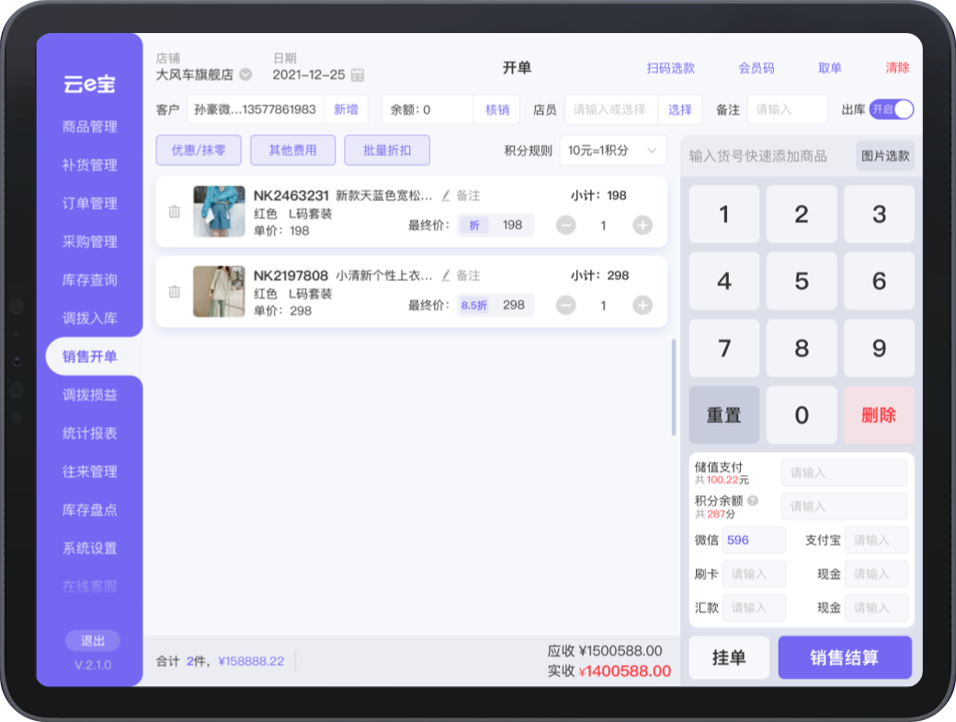Screen dimensions: 956x722
Task: Focus the 汇款 input field
Action: tap(754, 607)
